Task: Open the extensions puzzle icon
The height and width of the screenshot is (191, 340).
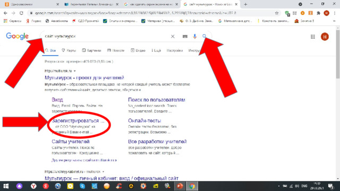Action: (x=318, y=13)
